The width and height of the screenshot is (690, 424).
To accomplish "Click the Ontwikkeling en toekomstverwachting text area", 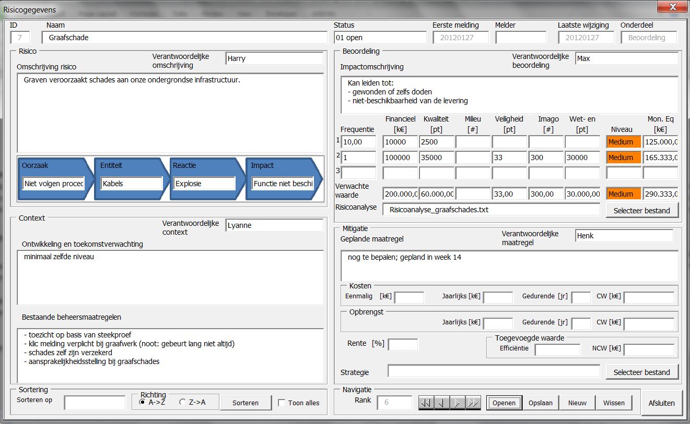I will pyautogui.click(x=170, y=277).
